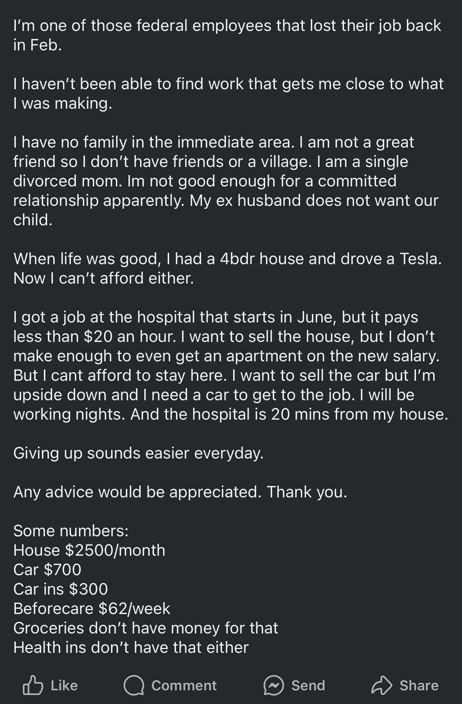Click the "Giving up sounds easier everyday" line

[x=139, y=453]
